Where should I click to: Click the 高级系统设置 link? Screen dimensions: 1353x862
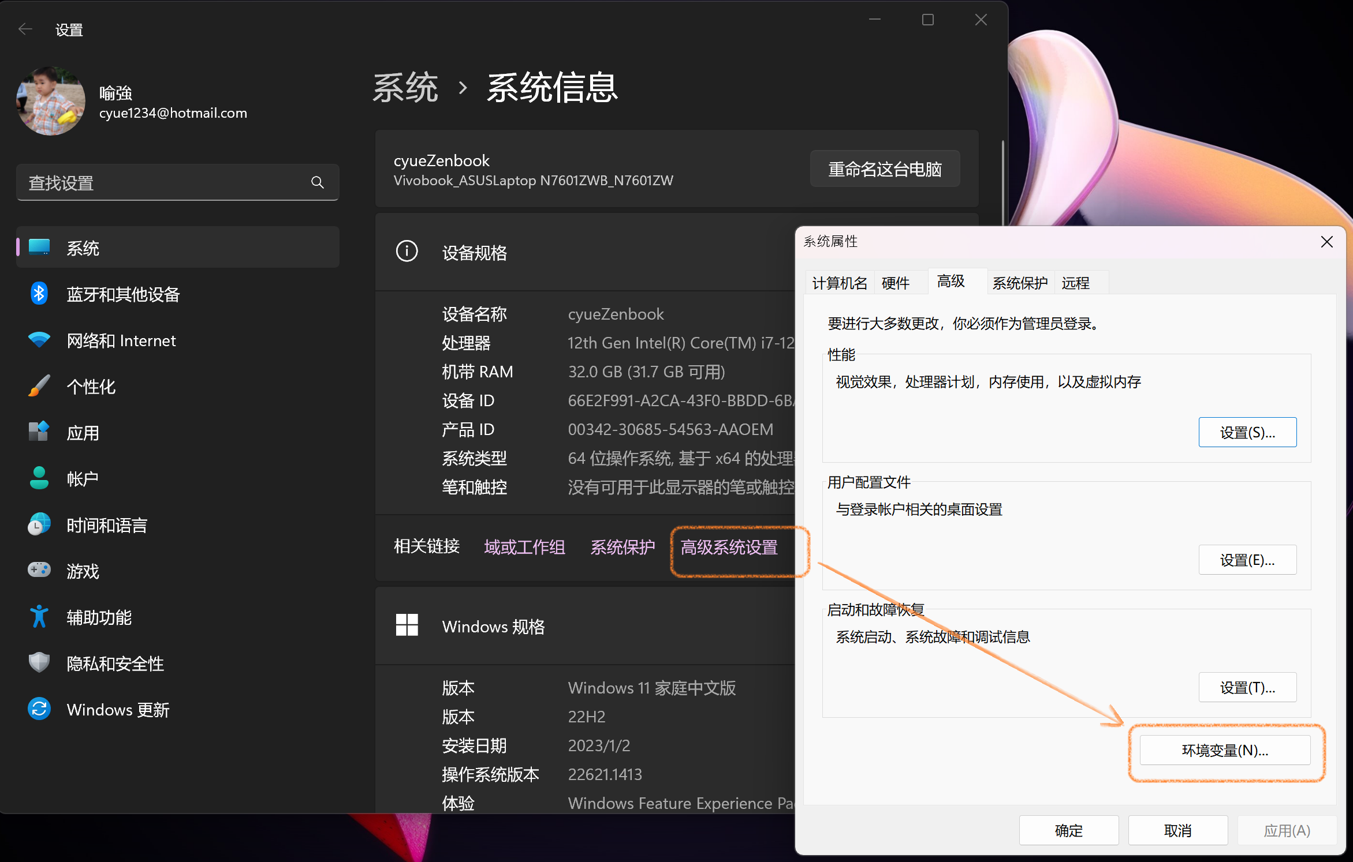click(x=729, y=547)
